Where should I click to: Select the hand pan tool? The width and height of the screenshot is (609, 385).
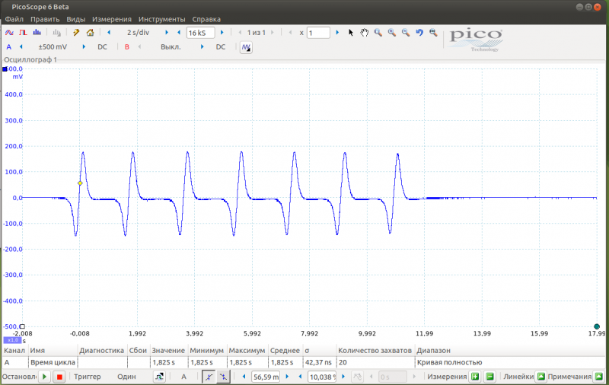pos(364,33)
